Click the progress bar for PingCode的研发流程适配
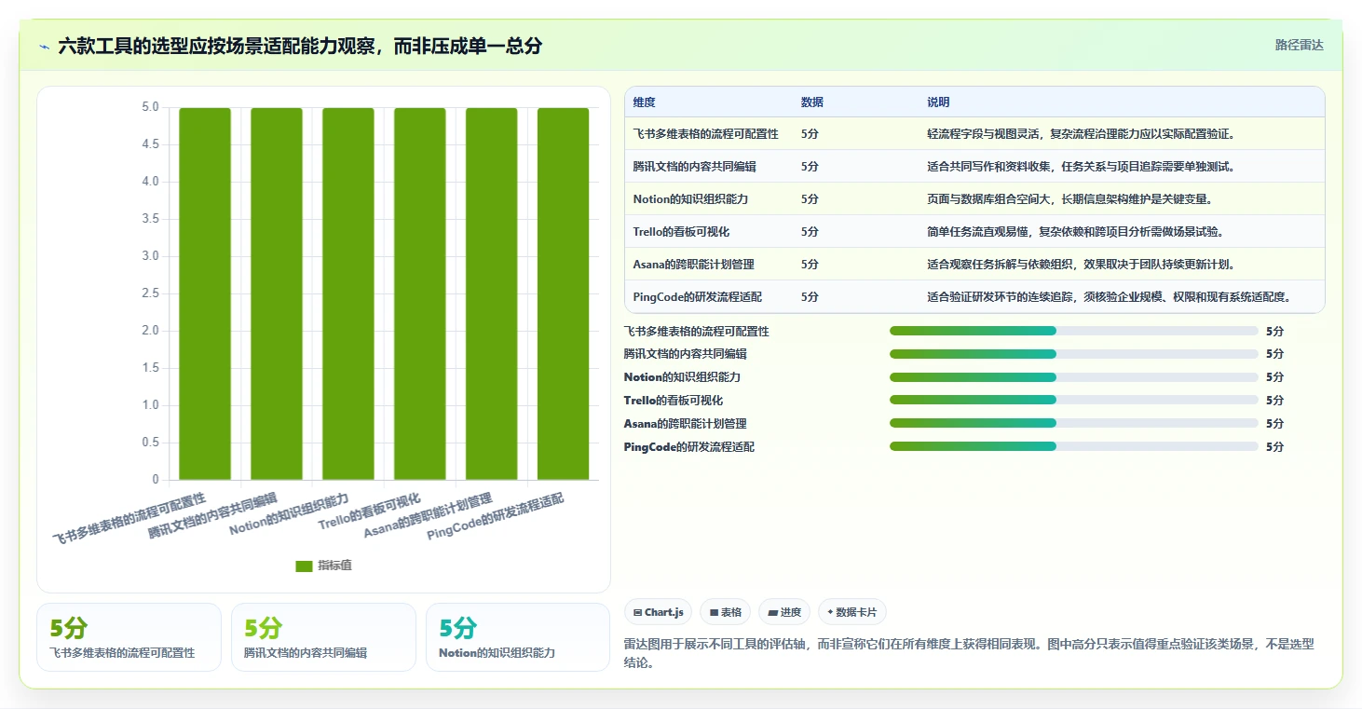 click(1074, 447)
